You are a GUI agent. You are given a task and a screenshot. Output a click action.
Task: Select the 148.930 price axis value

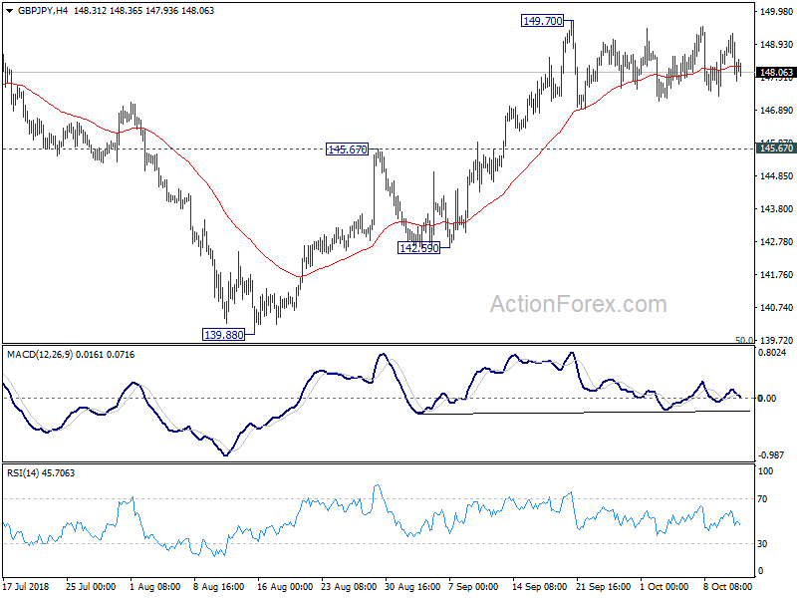click(x=776, y=45)
